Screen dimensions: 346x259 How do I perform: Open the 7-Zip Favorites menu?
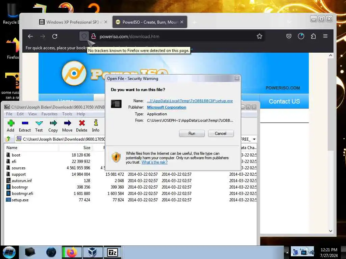coord(49,114)
